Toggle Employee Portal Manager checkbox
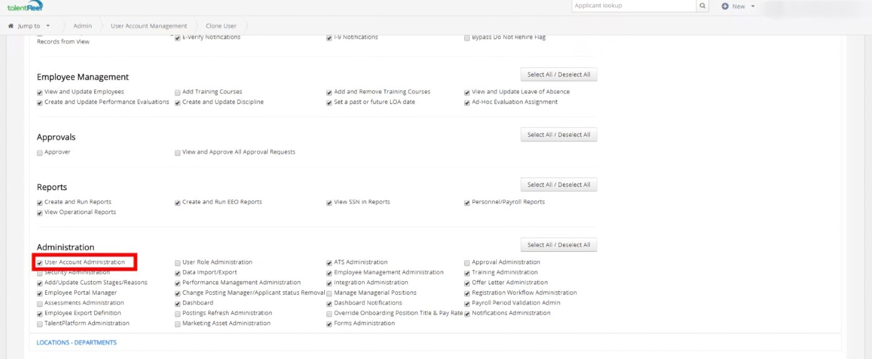 coord(40,294)
